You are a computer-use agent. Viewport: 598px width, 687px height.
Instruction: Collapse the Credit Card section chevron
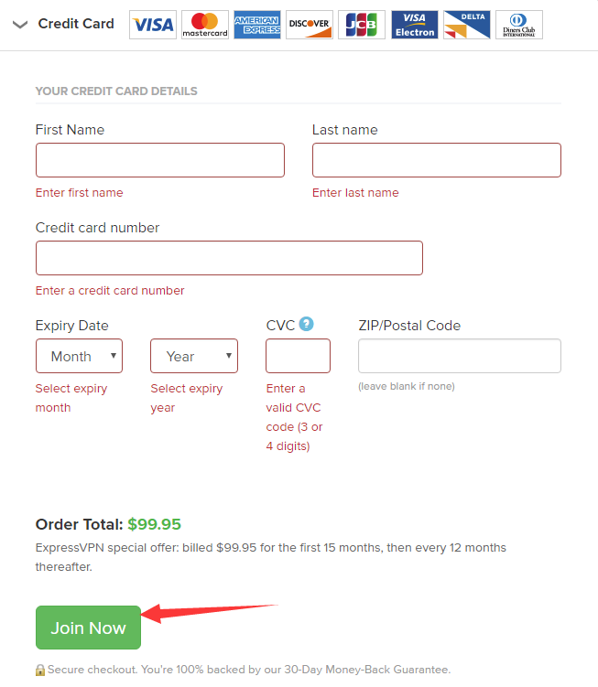[20, 25]
